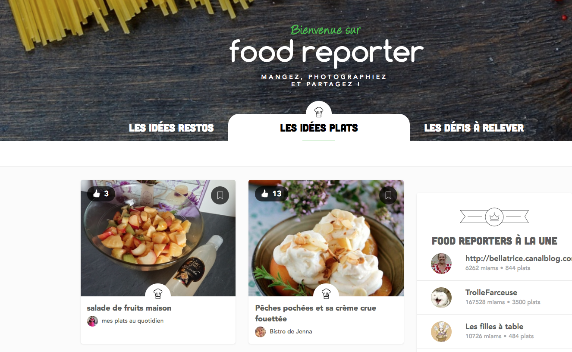This screenshot has height=352, width=572.
Task: Like the salade de fruits with 3 thumbs
Action: click(101, 194)
